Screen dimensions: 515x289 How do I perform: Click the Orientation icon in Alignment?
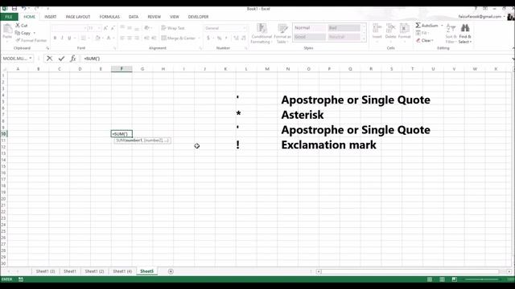tap(146, 28)
